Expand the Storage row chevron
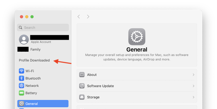The height and width of the screenshot is (109, 217). pos(193,97)
